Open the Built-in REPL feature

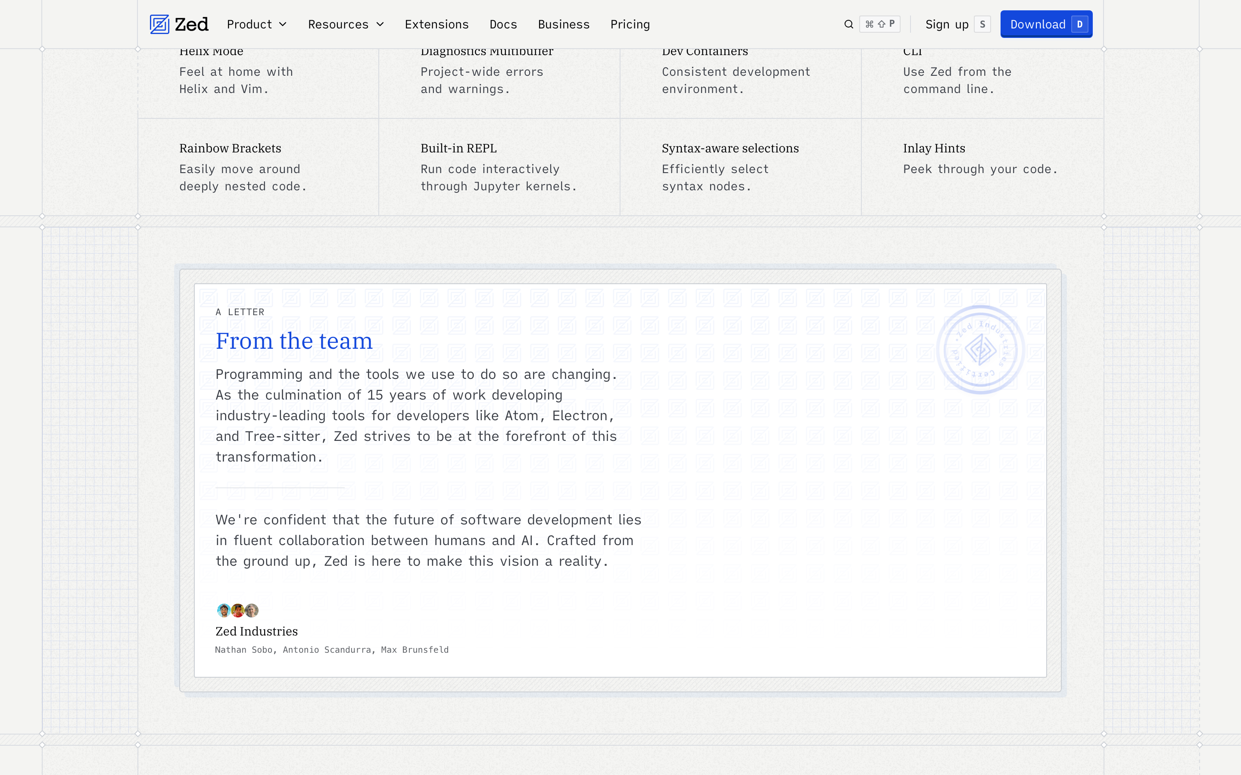[458, 148]
